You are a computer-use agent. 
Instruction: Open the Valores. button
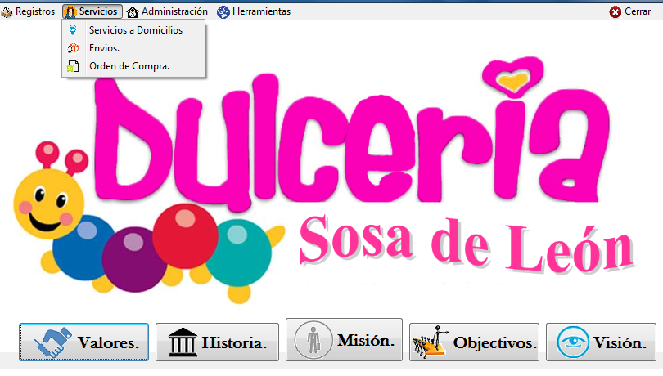coord(83,342)
